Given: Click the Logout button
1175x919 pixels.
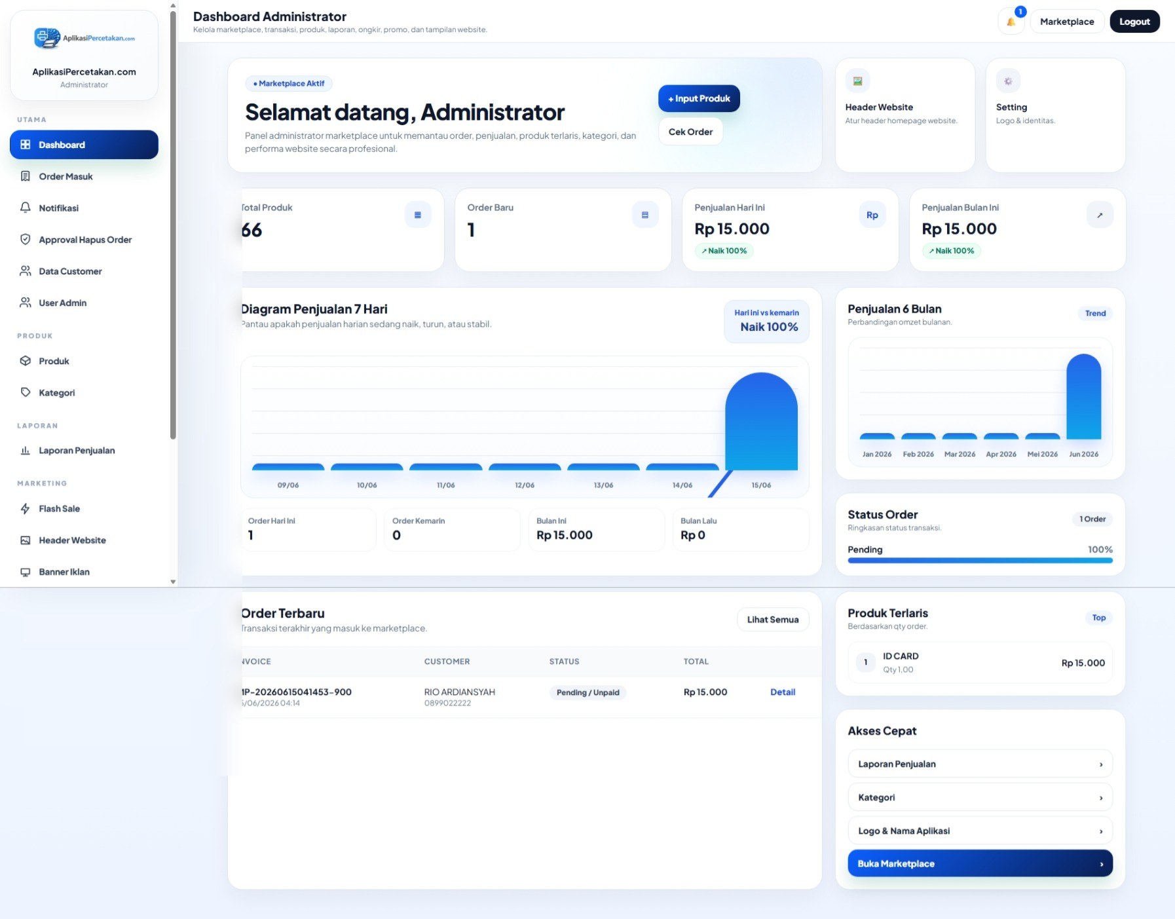Looking at the screenshot, I should 1134,22.
